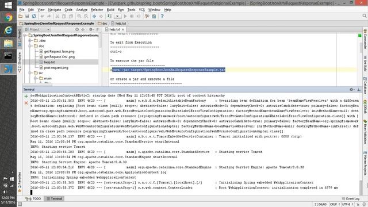Viewport: 368px width, 207px height.
Task: Change UTF-8 encoding in status bar
Action: click(347, 205)
